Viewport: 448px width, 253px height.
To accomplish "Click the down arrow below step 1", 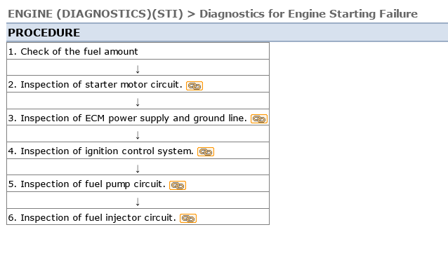I will (x=138, y=69).
